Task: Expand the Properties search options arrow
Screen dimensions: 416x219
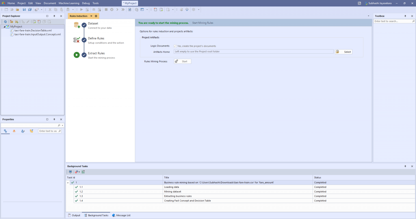Action: click(63, 125)
